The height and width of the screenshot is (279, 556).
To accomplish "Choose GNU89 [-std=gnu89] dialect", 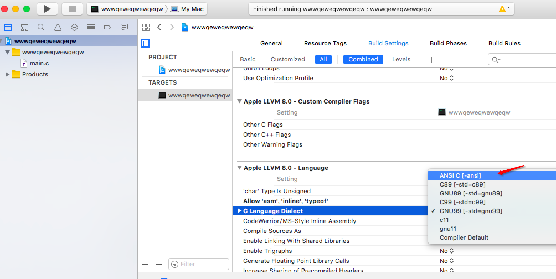I will [492, 193].
